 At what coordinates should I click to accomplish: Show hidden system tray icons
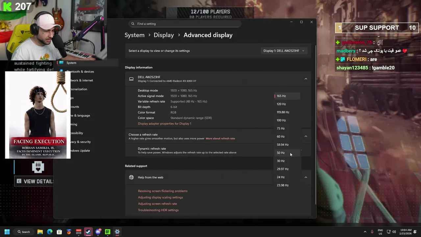(365, 232)
